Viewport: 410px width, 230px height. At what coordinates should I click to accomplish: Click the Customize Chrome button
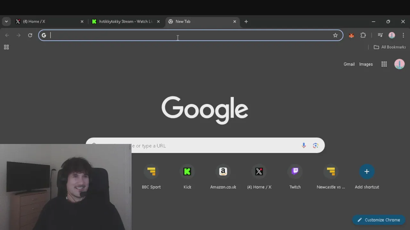coord(379,220)
